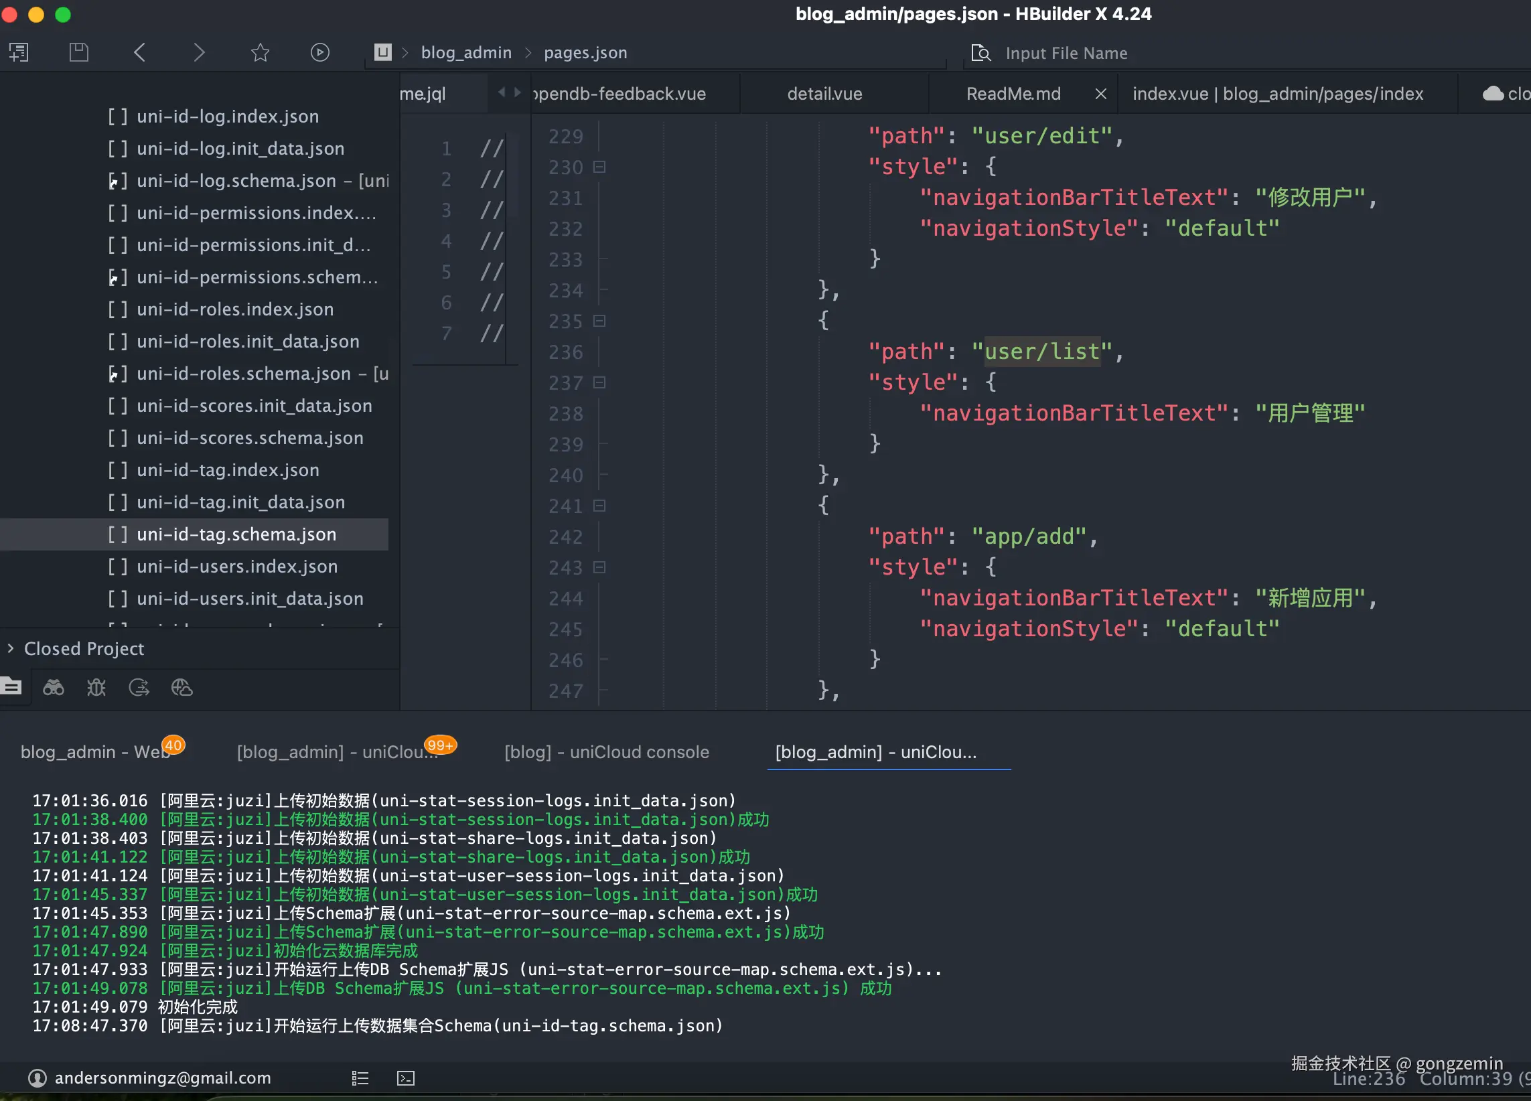The width and height of the screenshot is (1531, 1101).
Task: Click the Run play toolbar icon
Action: [320, 52]
